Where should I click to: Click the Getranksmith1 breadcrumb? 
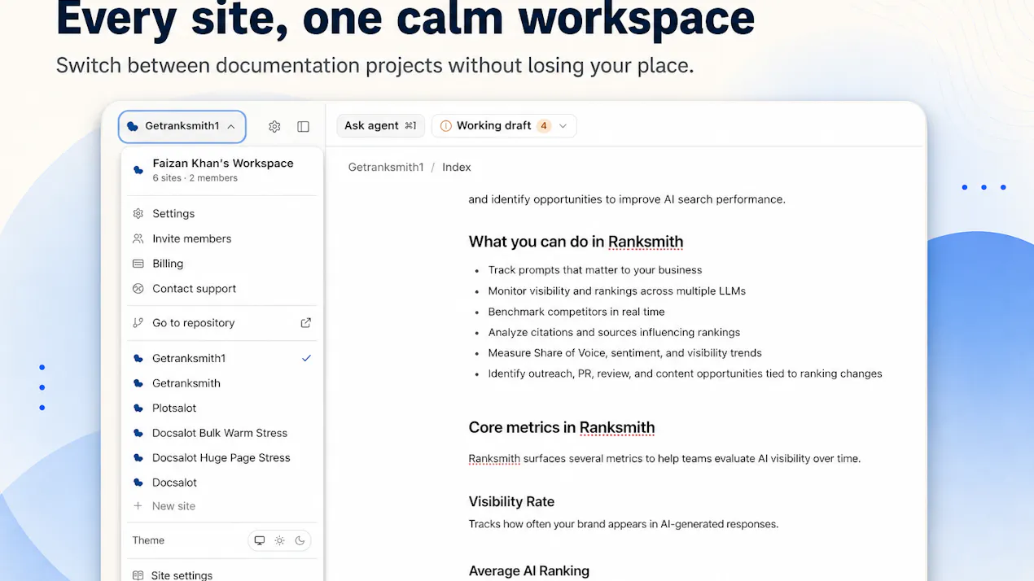386,167
